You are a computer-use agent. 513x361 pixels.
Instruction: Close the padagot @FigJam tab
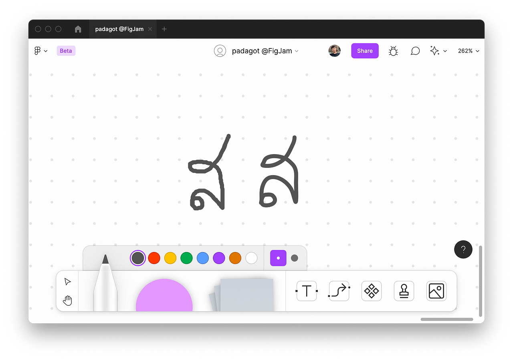pyautogui.click(x=150, y=29)
